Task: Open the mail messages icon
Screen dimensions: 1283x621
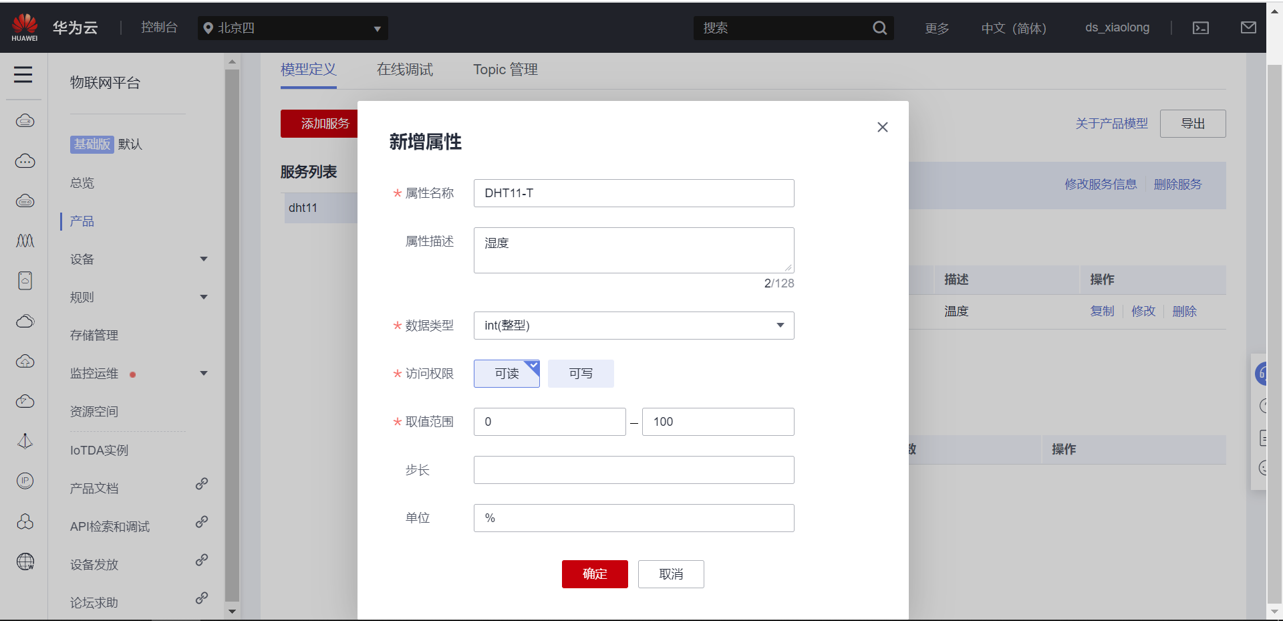Action: click(x=1248, y=27)
